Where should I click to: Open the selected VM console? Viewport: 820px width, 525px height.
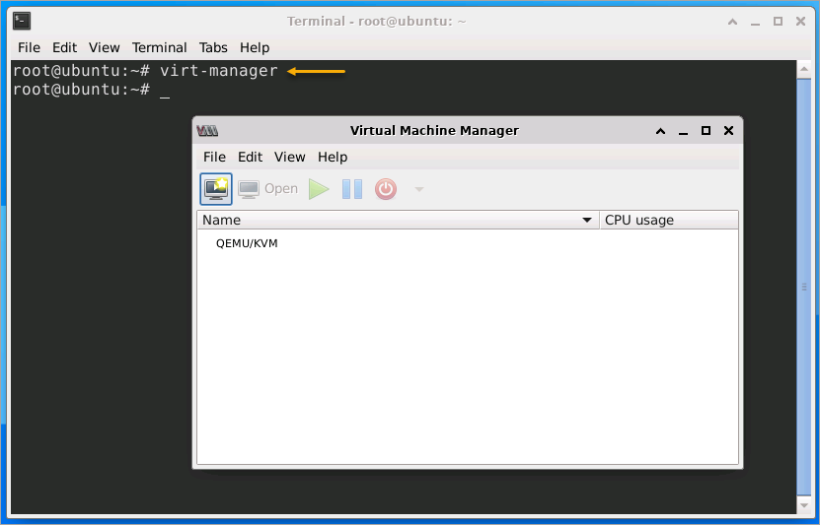(267, 189)
